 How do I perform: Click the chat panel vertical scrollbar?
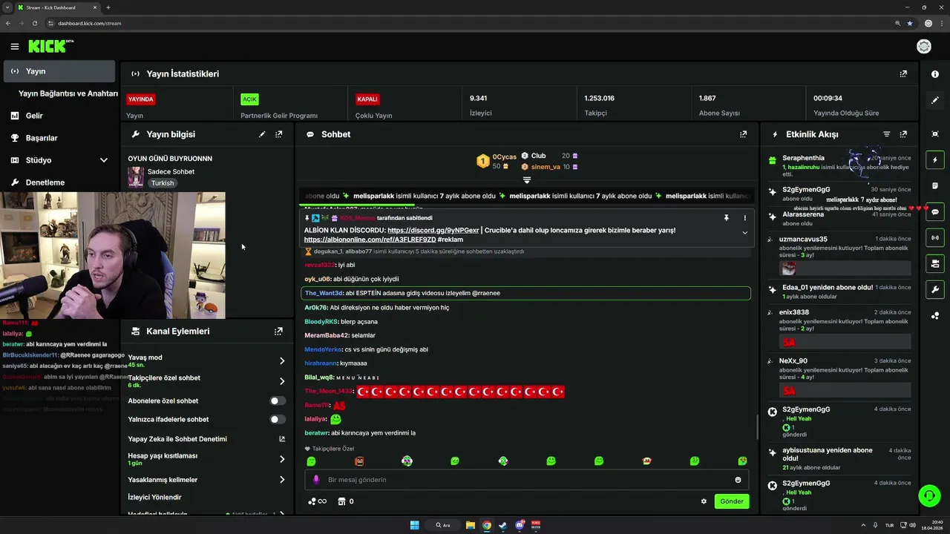pyautogui.click(x=756, y=426)
